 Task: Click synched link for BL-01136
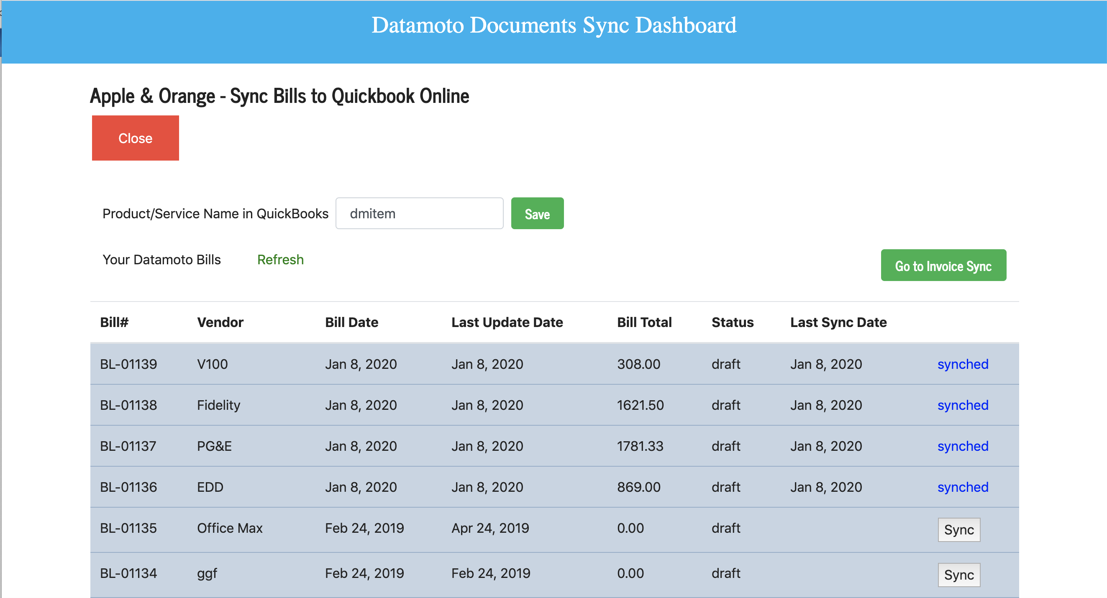[x=962, y=487]
